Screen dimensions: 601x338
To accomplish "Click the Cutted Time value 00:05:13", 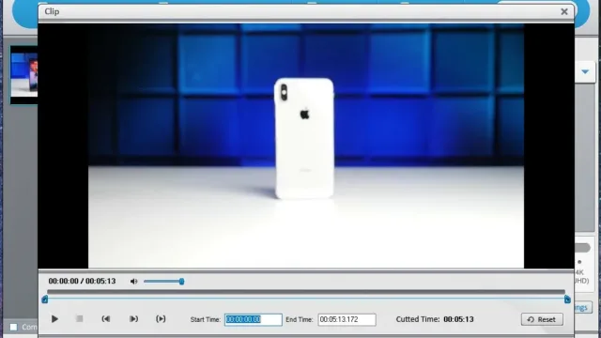I will coord(458,319).
